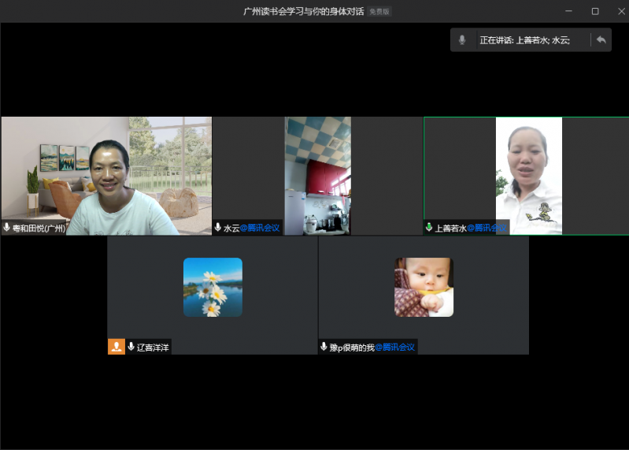
Task: Click 水云's kitchen video feed
Action: pyautogui.click(x=317, y=175)
